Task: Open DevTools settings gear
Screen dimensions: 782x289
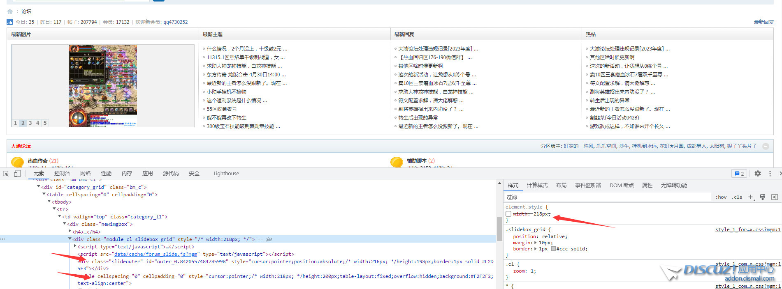Action: point(758,174)
